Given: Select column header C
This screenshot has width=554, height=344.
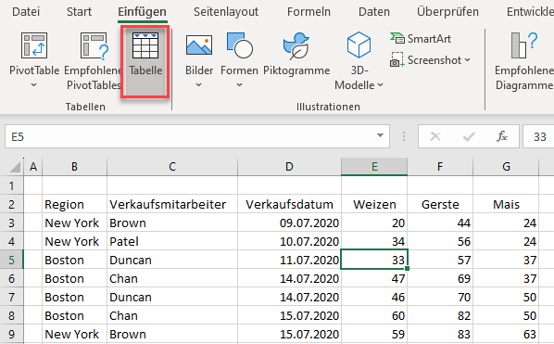Looking at the screenshot, I should point(172,167).
